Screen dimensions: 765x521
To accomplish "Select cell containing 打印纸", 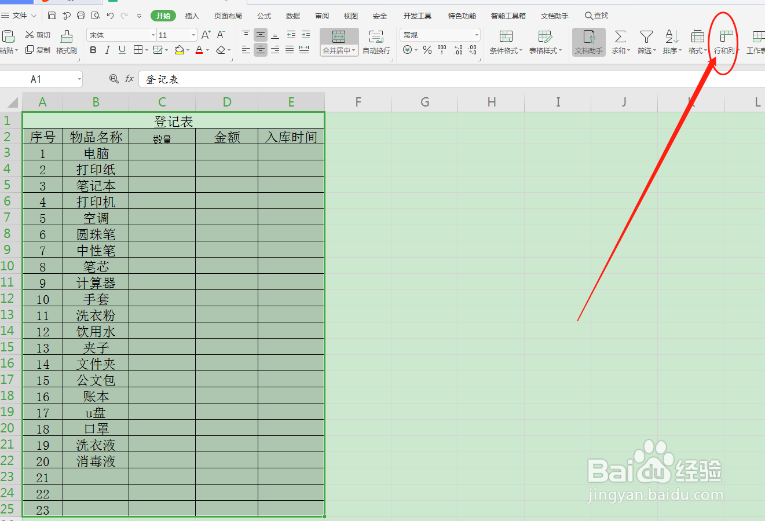I will [x=96, y=170].
